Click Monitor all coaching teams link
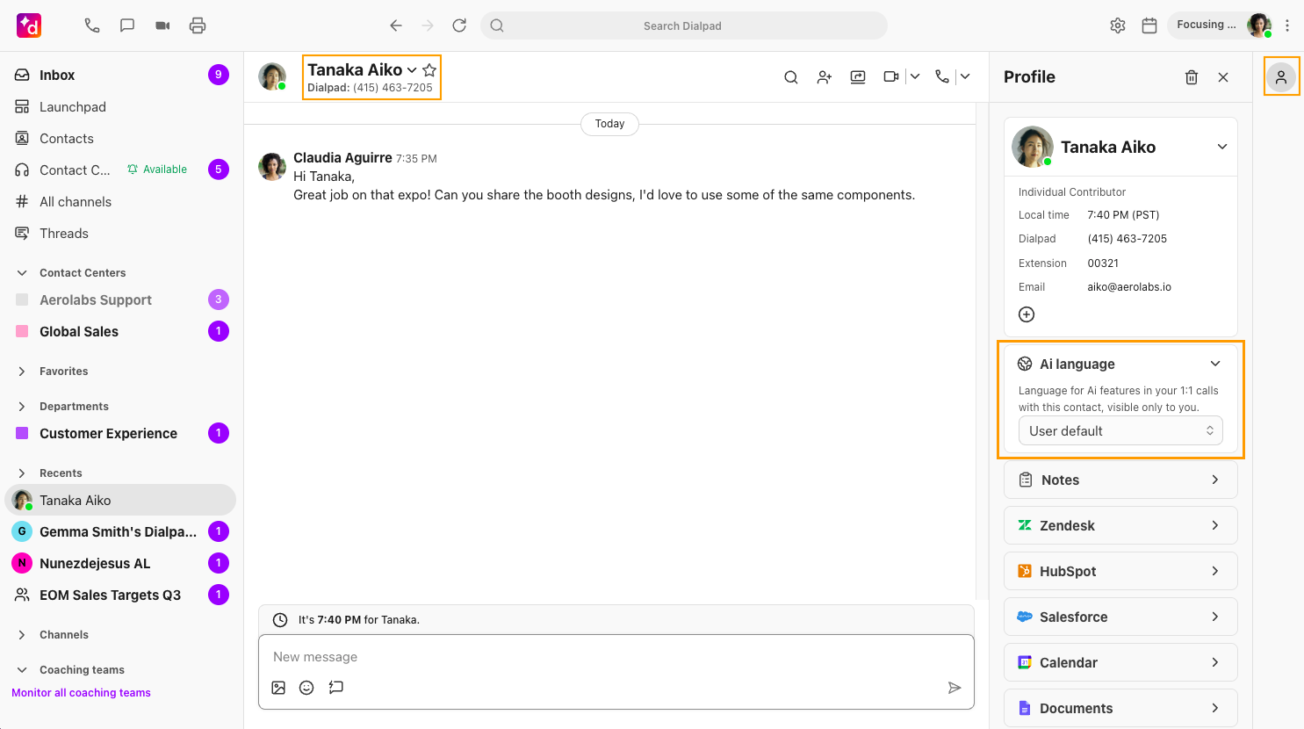Image resolution: width=1304 pixels, height=729 pixels. (x=81, y=693)
